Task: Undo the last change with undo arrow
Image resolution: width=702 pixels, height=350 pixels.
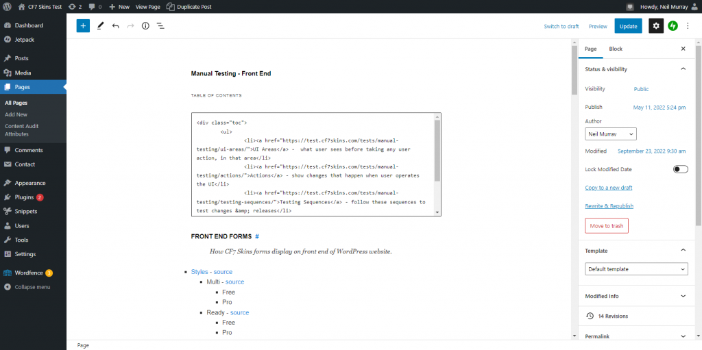Action: (x=115, y=26)
